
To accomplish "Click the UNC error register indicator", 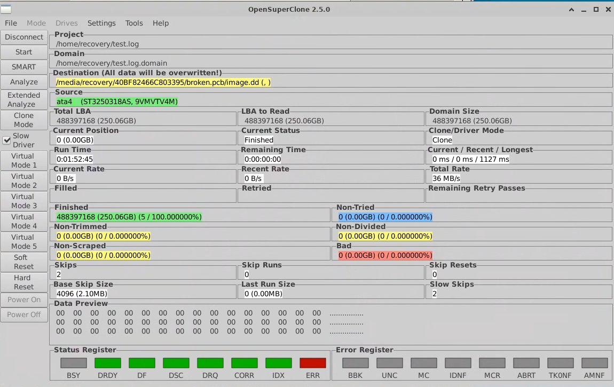I will click(390, 363).
